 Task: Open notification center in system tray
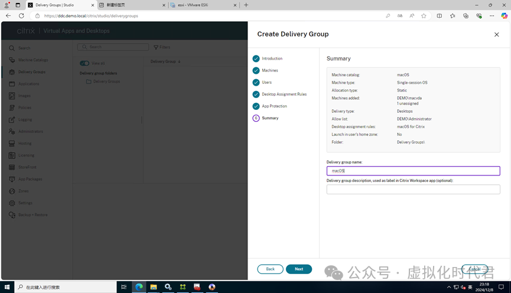tap(501, 287)
